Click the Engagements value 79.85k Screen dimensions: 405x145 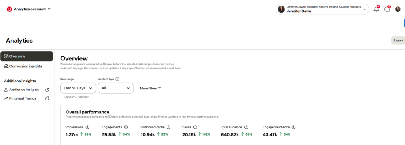(x=109, y=134)
